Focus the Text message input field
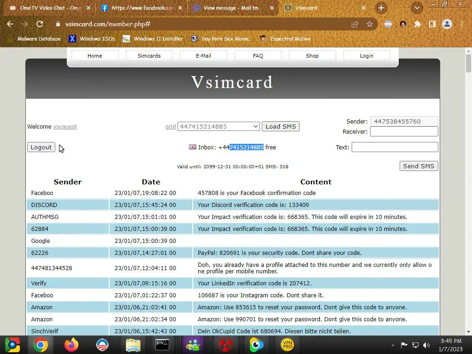 395,147
